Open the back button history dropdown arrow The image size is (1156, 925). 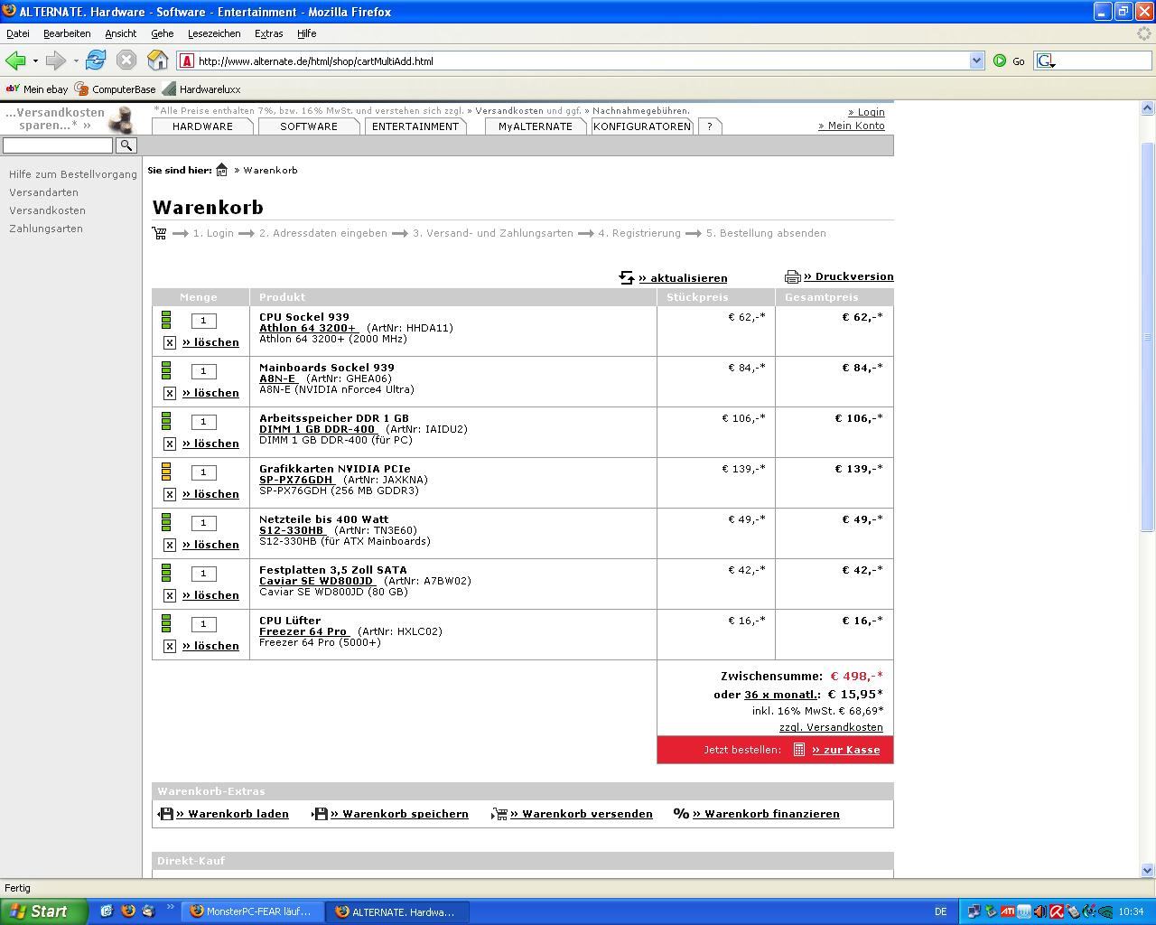tap(35, 61)
